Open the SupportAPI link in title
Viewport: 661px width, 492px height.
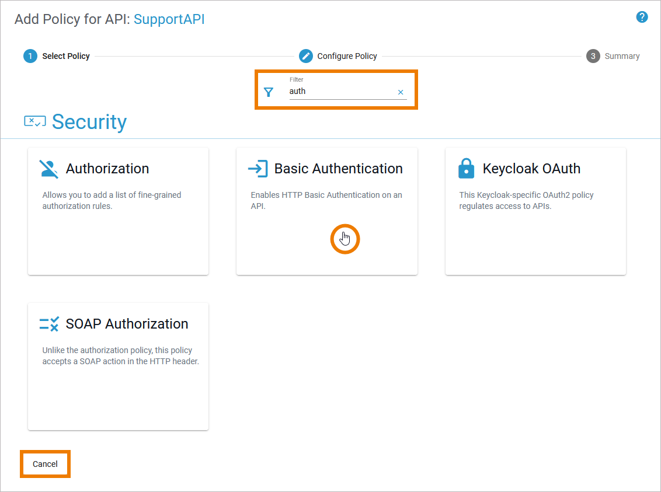tap(169, 19)
